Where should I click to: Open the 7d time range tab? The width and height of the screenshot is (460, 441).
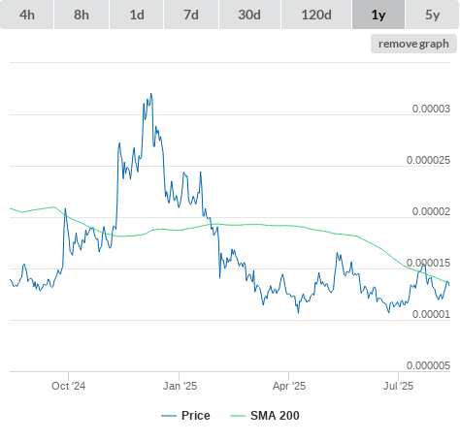pos(191,15)
